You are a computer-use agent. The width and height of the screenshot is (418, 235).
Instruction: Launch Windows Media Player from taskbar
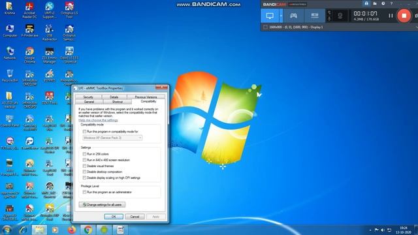tap(55, 230)
